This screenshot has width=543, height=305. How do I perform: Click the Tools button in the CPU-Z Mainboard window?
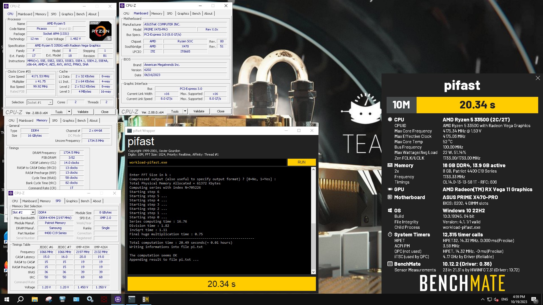point(175,111)
